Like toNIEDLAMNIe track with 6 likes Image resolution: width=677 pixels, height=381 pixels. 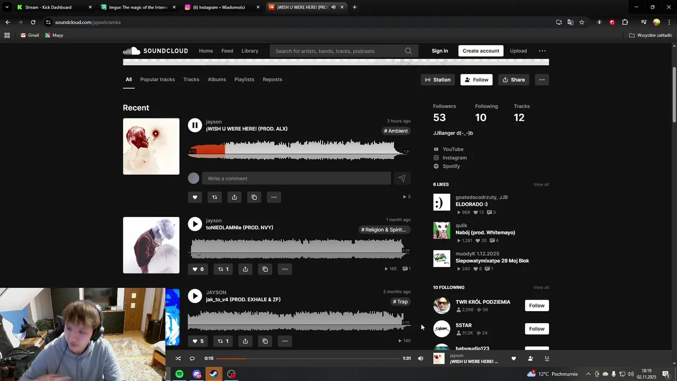click(x=198, y=269)
